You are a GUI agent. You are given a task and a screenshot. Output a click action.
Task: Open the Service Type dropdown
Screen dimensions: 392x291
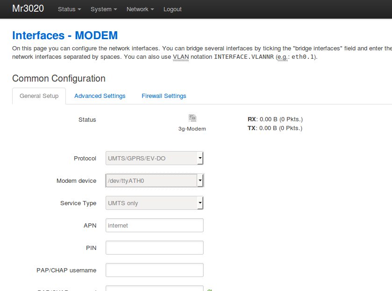154,203
